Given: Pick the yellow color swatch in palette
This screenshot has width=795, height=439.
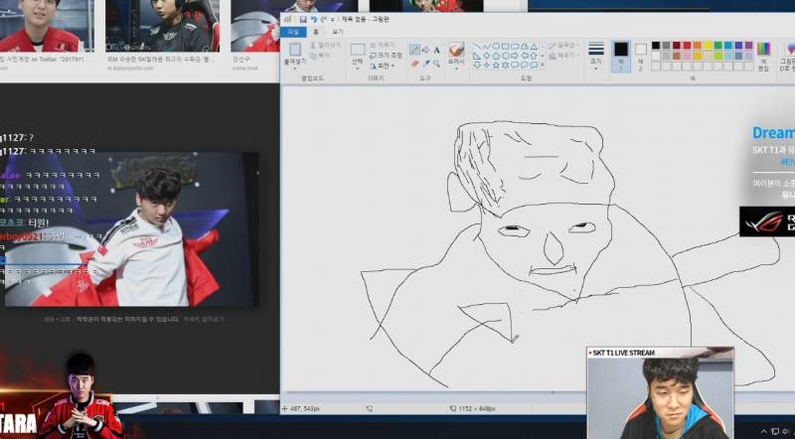Looking at the screenshot, I should pos(708,46).
